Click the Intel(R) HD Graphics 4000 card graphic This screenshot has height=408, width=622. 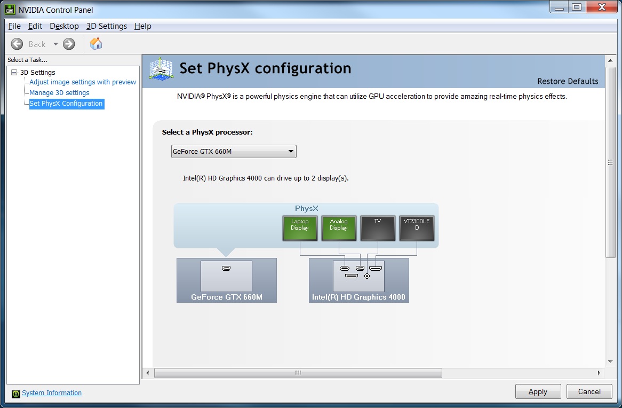[x=358, y=280]
